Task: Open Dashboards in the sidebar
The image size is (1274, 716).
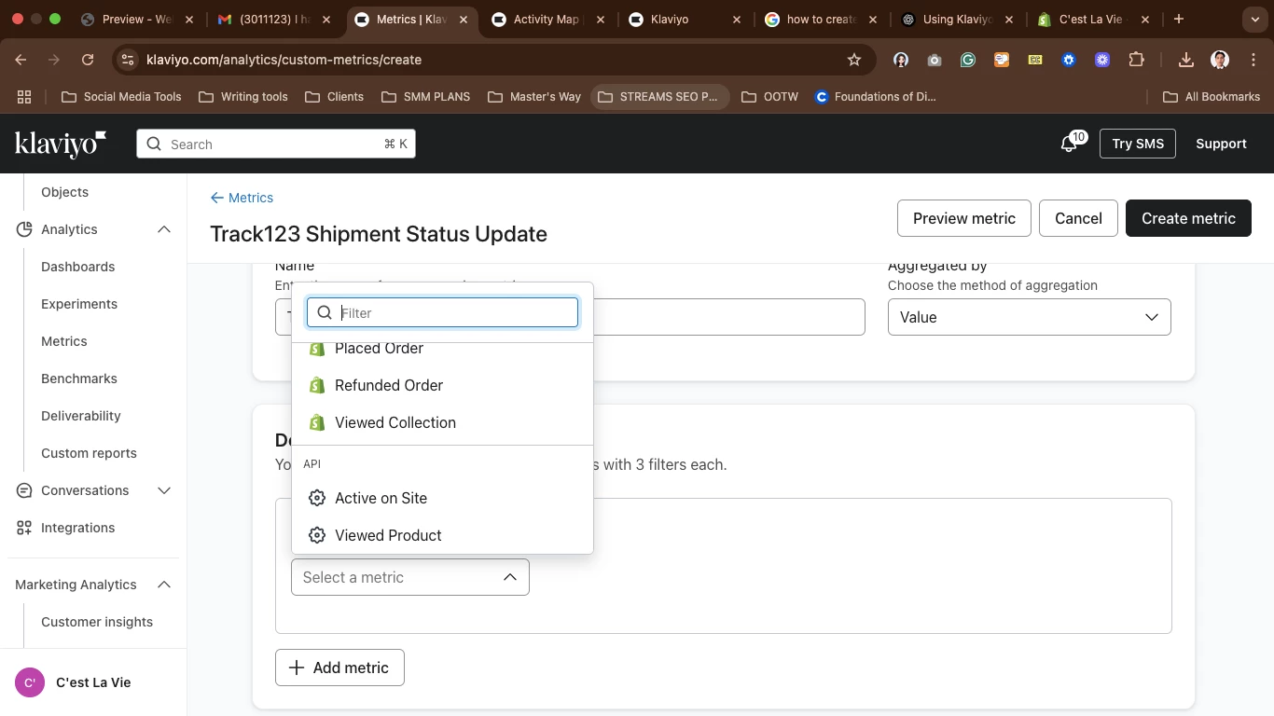Action: tap(78, 267)
